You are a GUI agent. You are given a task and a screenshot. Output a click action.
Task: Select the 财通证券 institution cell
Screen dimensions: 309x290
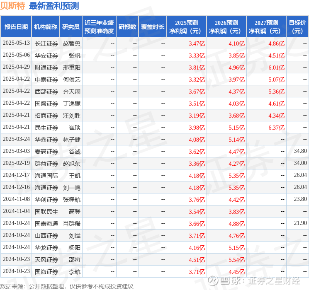[46, 68]
